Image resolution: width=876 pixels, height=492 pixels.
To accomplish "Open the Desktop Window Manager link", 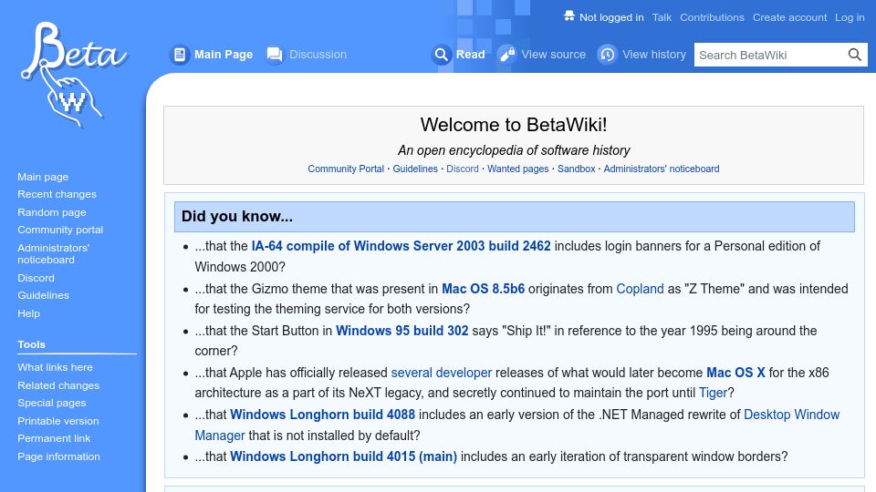I will pos(792,415).
